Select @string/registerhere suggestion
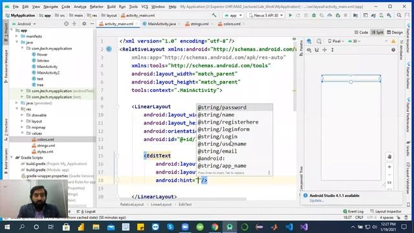Viewport: 414px width, 233px height. click(234, 122)
